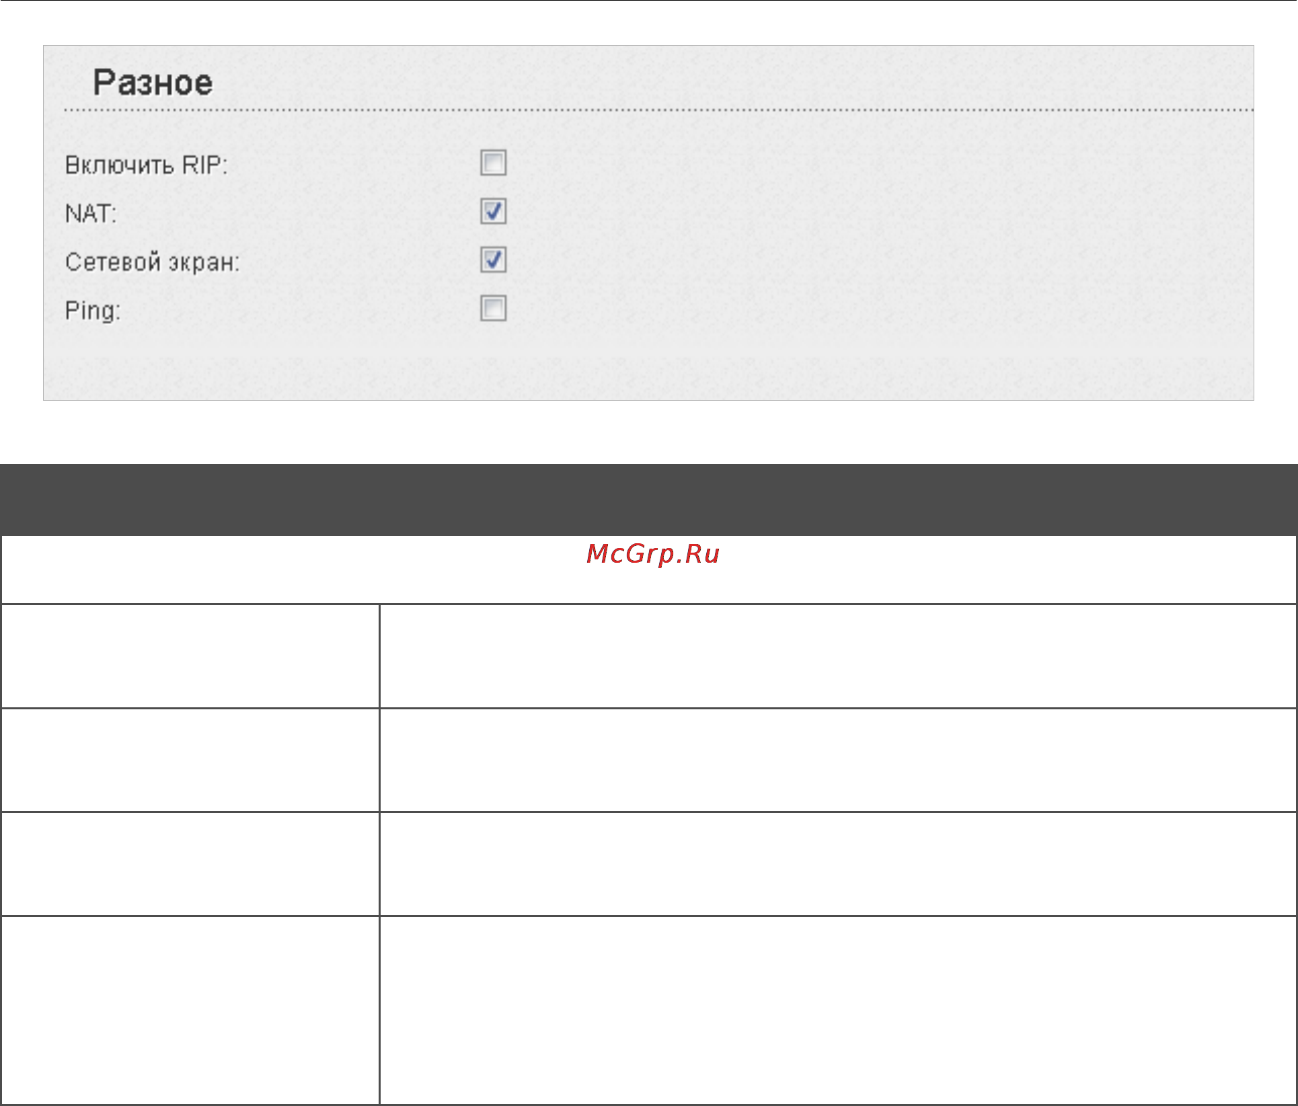
Task: Uncheck the NAT checkbox
Action: (x=493, y=212)
